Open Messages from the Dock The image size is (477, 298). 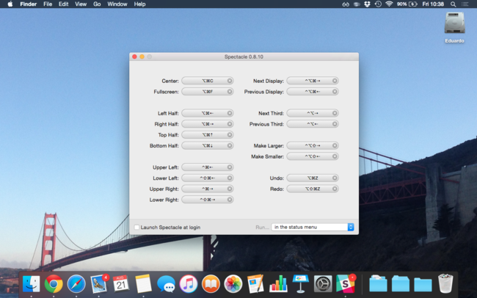166,284
